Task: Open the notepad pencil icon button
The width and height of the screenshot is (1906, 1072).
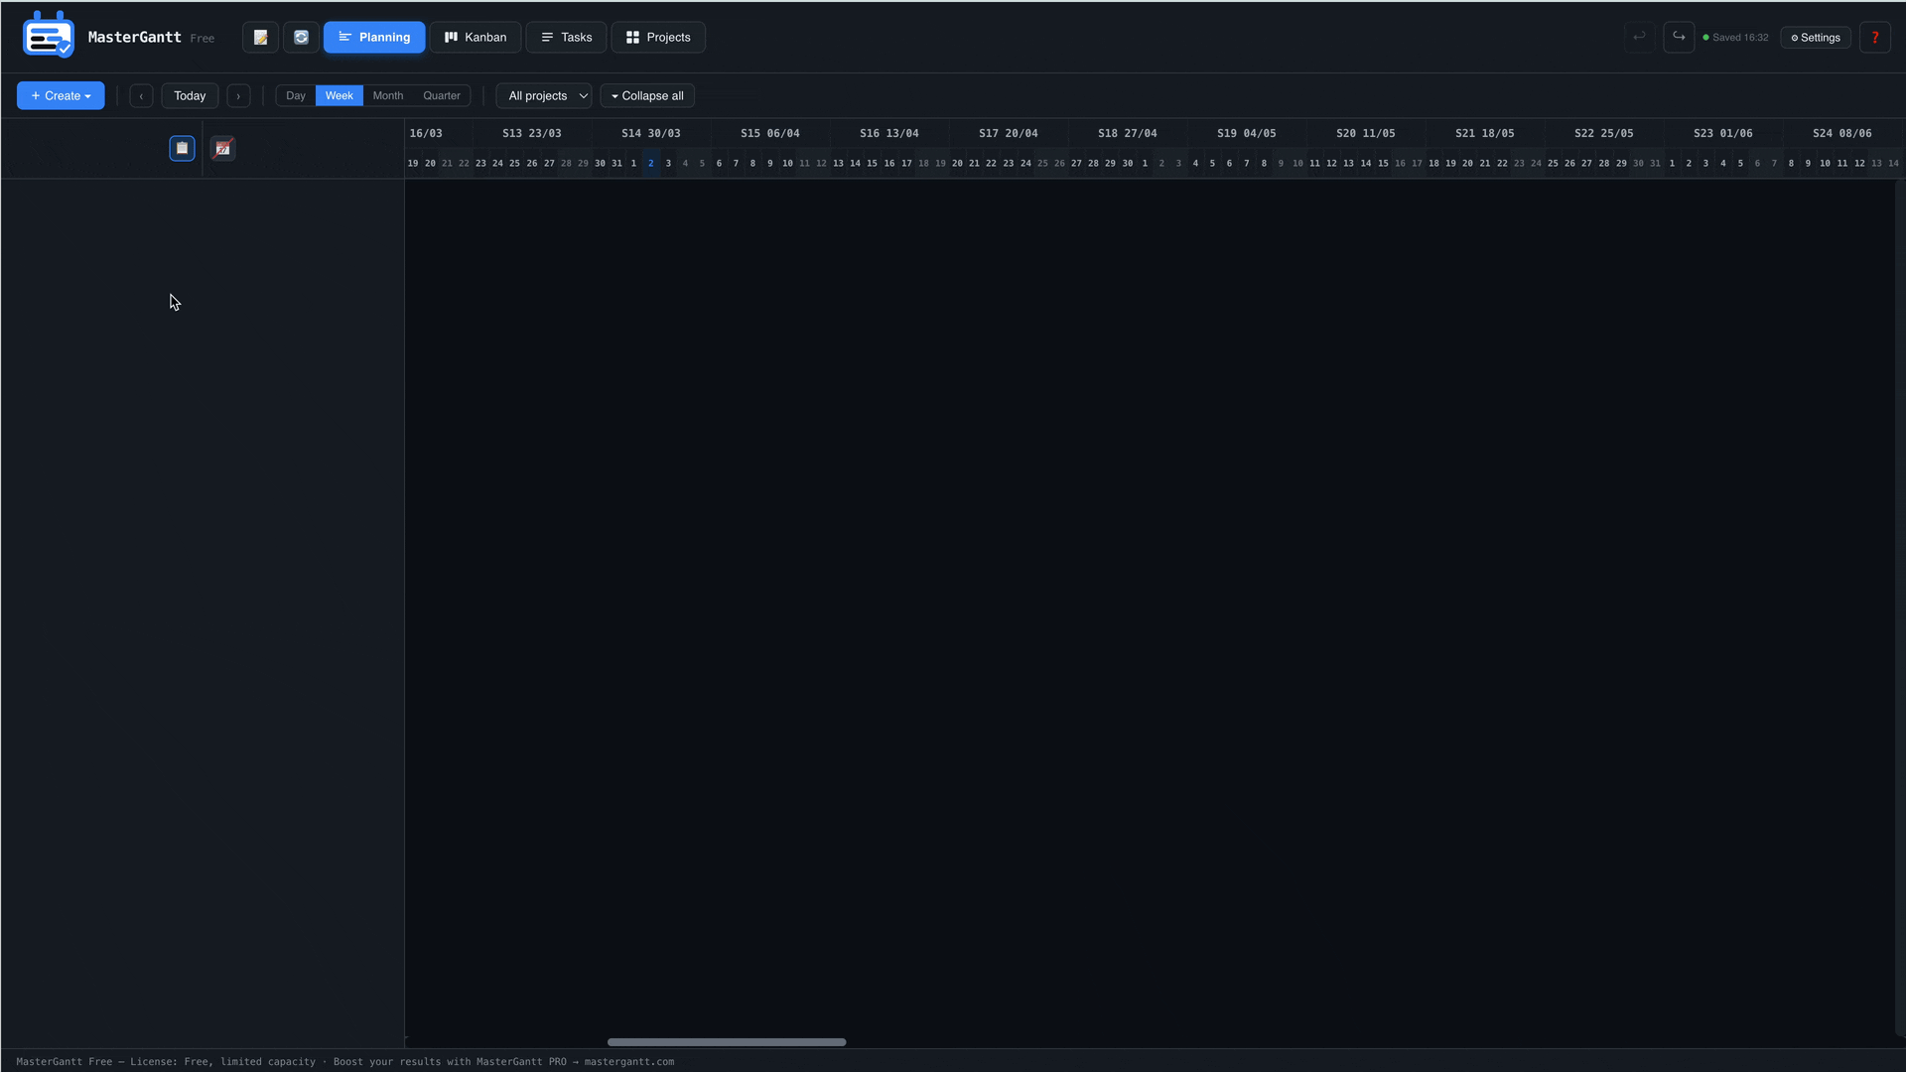Action: click(260, 37)
